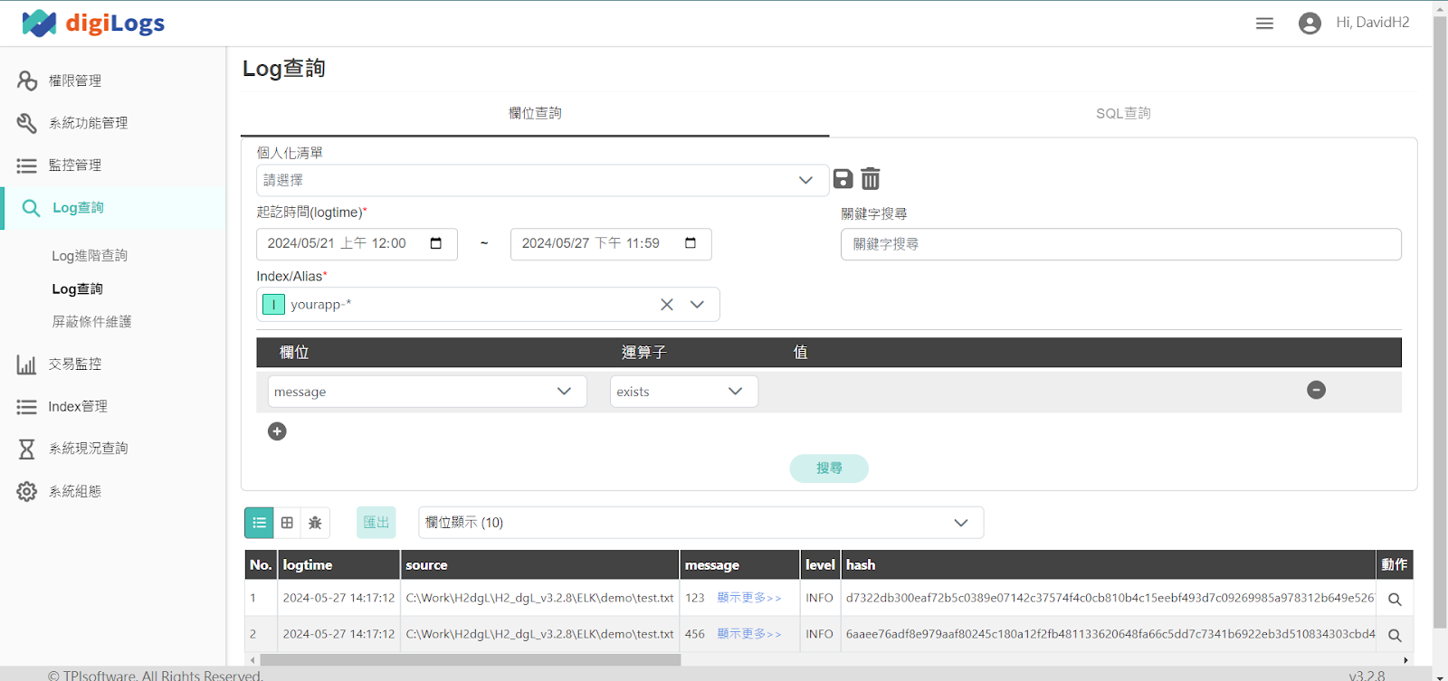The width and height of the screenshot is (1448, 681).
Task: View details of row 2 log
Action: click(1395, 635)
